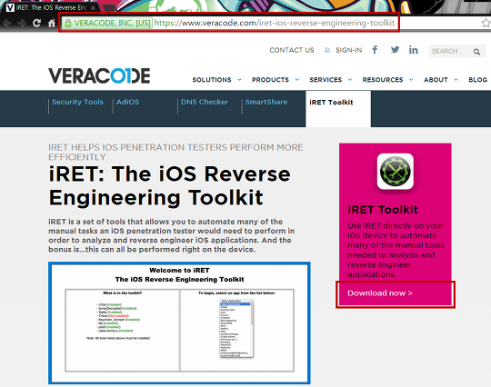Expand the ABOUT dropdown menu
Viewport: 491px width, 387px height.
point(441,80)
